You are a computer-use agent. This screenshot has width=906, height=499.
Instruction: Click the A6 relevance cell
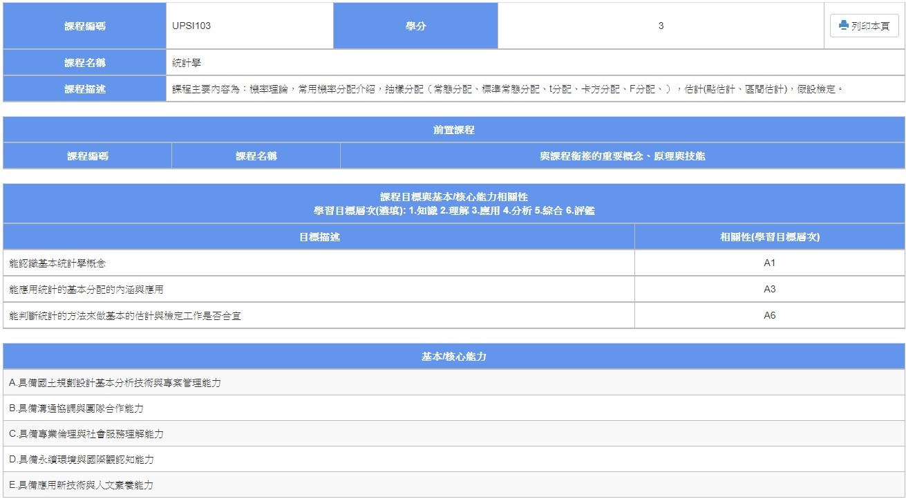[769, 316]
